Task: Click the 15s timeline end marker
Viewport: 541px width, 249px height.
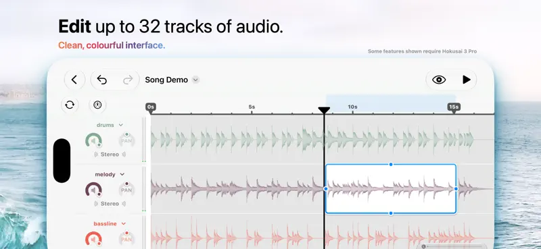Action: (454, 107)
